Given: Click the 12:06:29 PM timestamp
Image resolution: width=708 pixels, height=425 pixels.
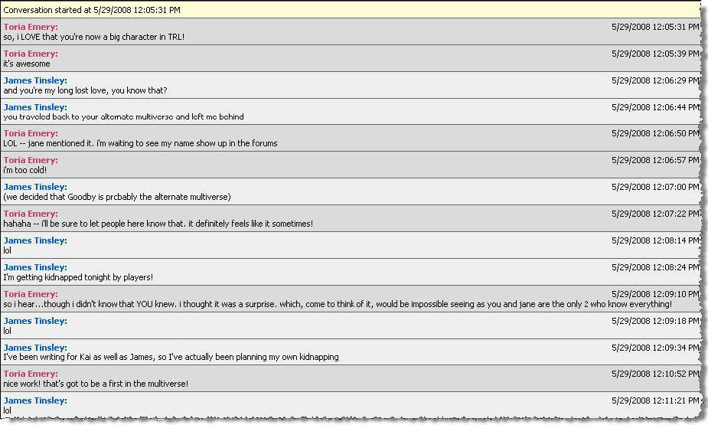Looking at the screenshot, I should (655, 80).
